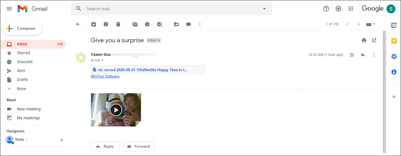The image size is (401, 156).
Task: Remove the Inbox label from the email
Action: (x=159, y=40)
